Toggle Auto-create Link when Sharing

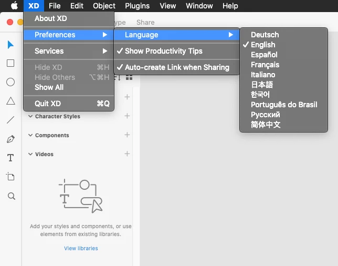click(x=176, y=67)
